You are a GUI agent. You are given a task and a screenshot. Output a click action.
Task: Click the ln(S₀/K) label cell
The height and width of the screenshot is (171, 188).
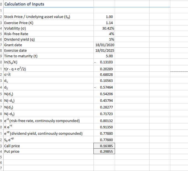pos(49,62)
